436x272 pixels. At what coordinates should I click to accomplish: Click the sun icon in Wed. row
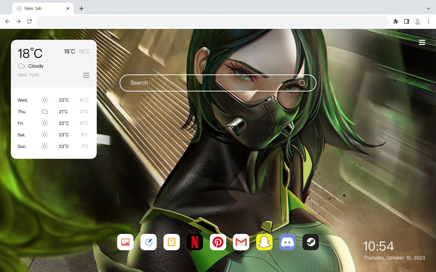(x=45, y=100)
